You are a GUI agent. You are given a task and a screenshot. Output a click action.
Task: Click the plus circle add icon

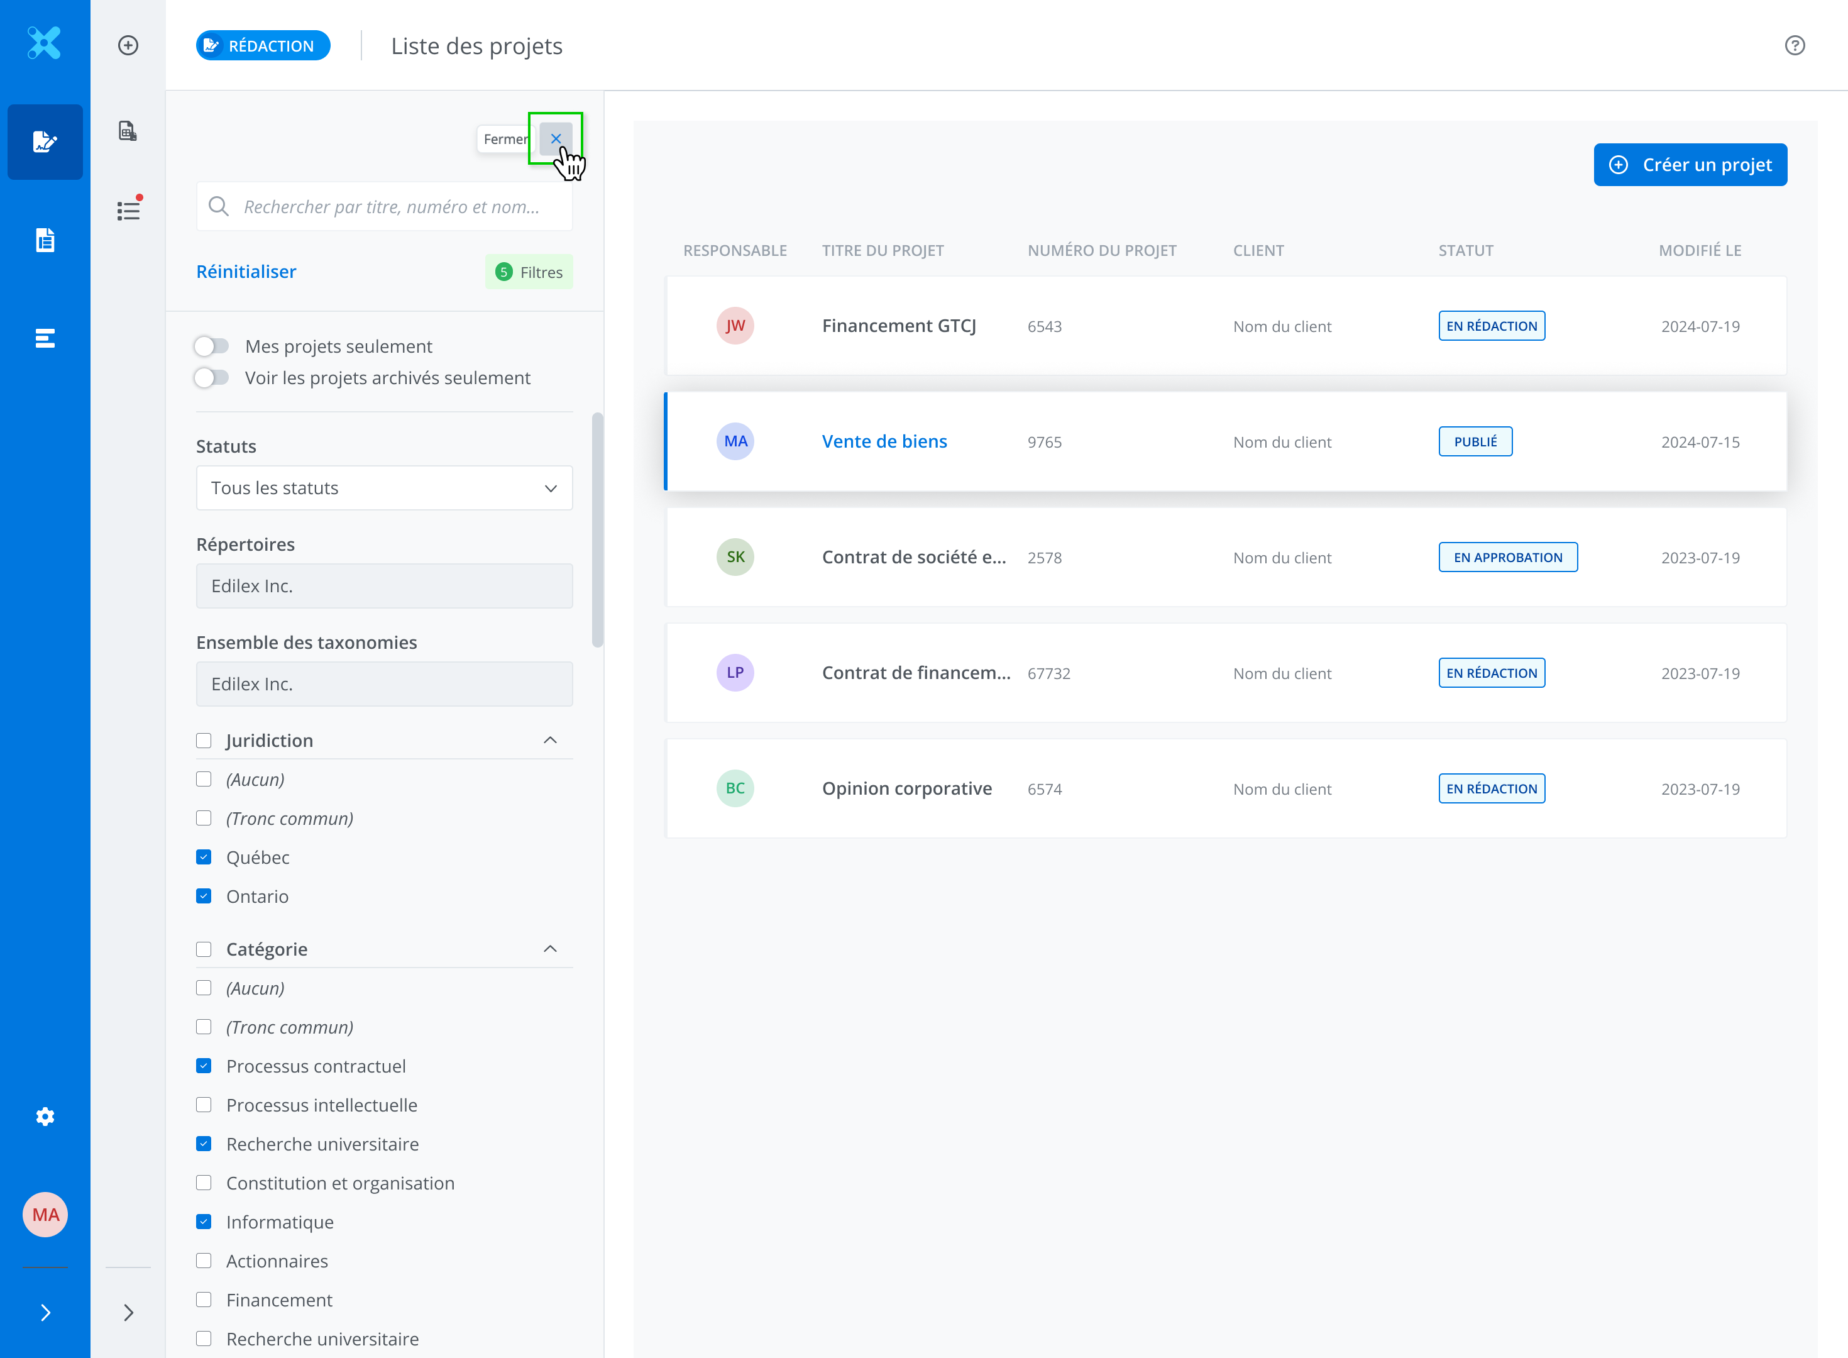coord(128,45)
